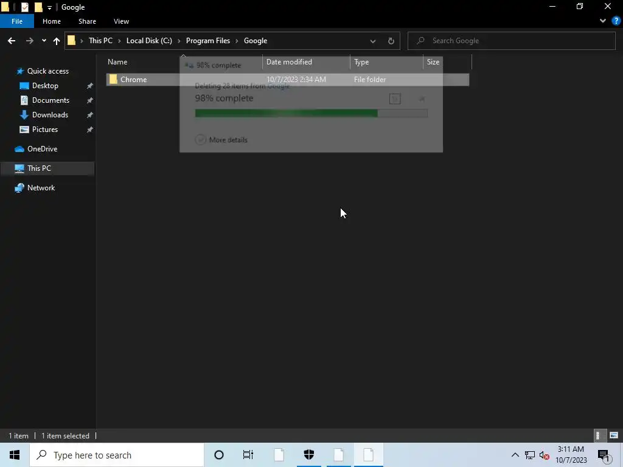The height and width of the screenshot is (467, 623).
Task: Show hidden system tray icons
Action: pyautogui.click(x=515, y=455)
